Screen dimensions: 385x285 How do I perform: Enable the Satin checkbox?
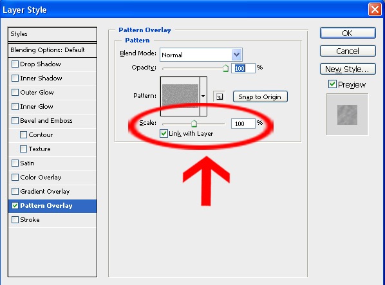click(15, 163)
